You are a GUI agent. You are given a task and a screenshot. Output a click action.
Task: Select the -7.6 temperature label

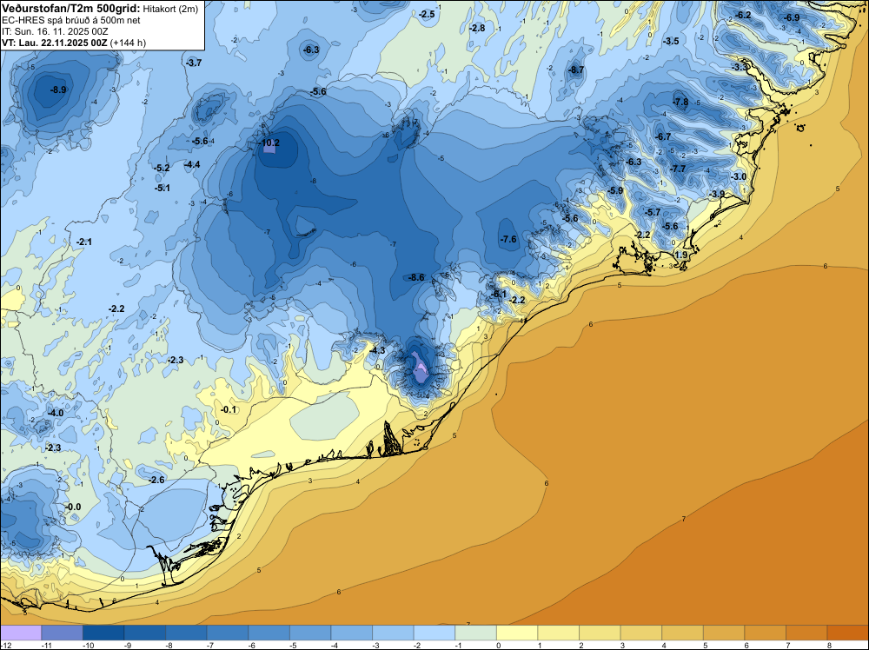[508, 239]
